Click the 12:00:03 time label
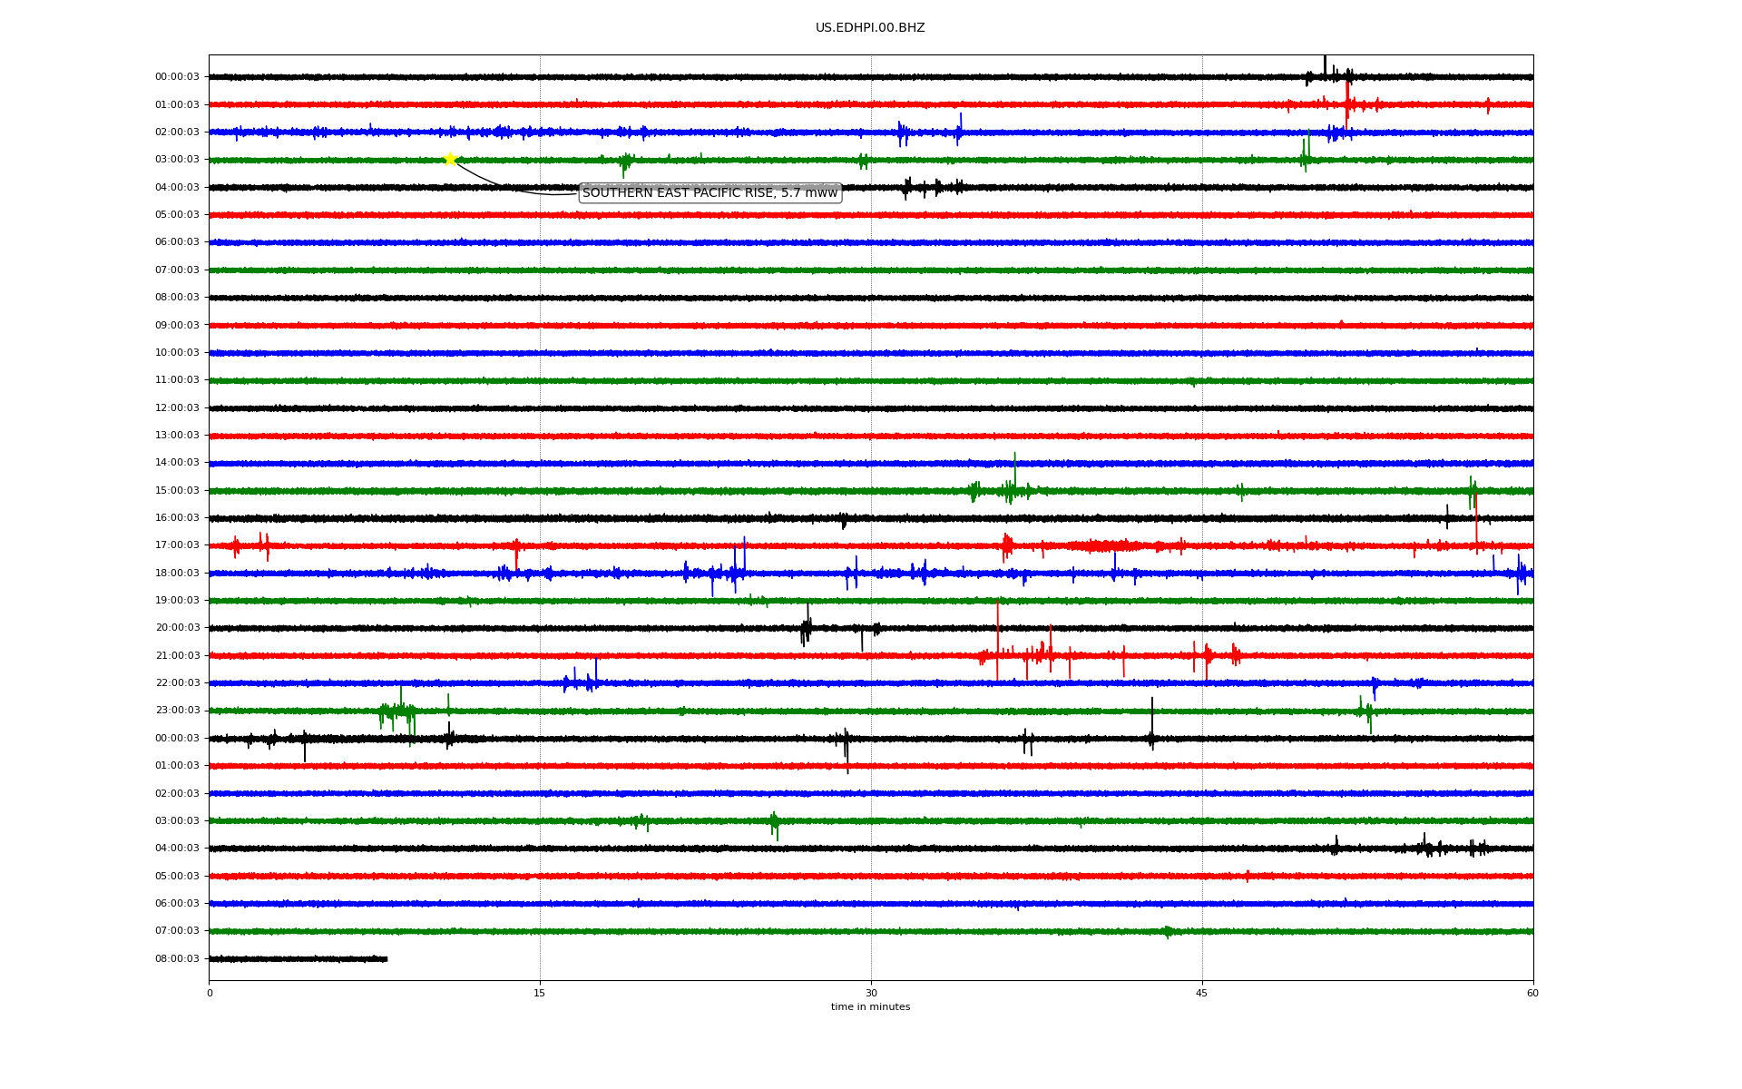 coord(177,407)
